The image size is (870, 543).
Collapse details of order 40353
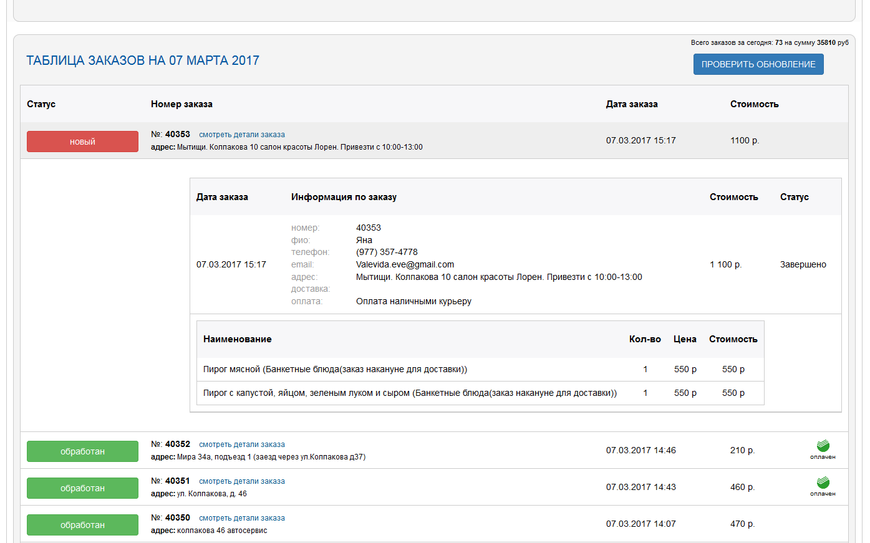pos(241,135)
